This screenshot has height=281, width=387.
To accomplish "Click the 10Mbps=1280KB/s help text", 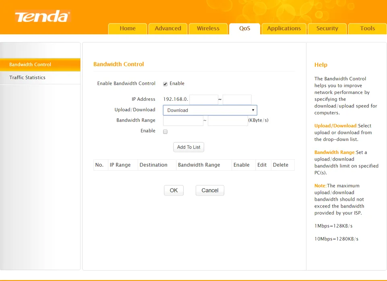I will tap(336, 239).
